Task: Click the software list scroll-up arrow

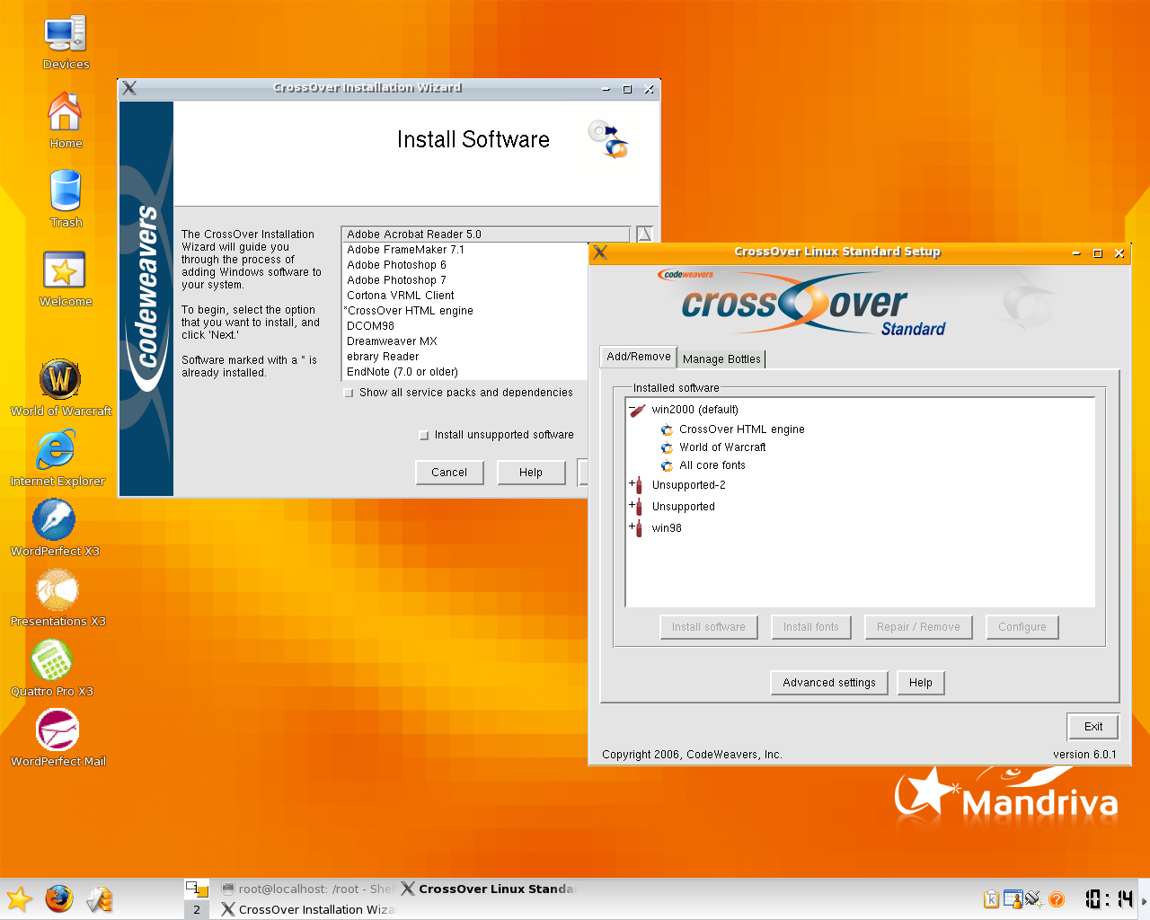Action: pyautogui.click(x=644, y=234)
